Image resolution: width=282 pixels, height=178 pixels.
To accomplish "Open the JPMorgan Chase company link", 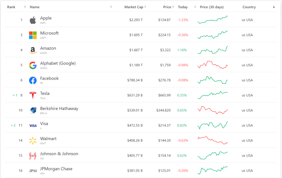I will pyautogui.click(x=56, y=169).
